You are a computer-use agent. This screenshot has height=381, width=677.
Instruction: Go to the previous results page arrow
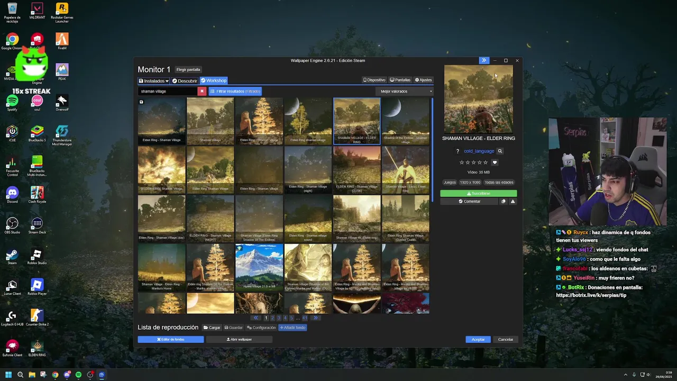(x=256, y=318)
